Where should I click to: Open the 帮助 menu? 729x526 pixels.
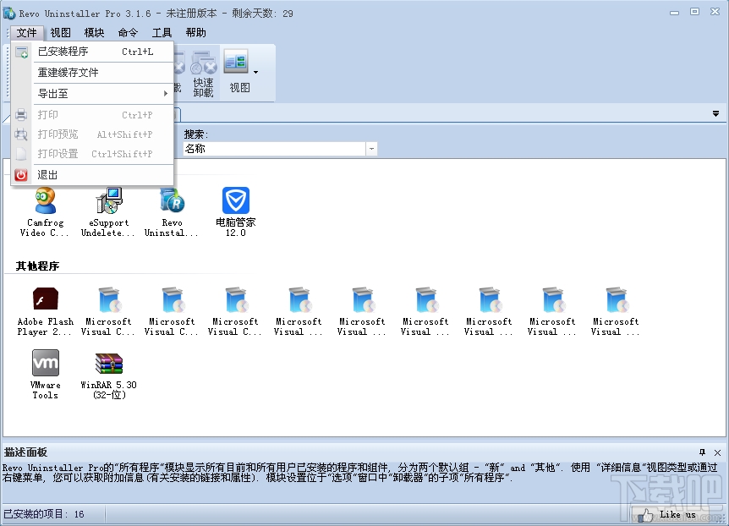(x=195, y=32)
